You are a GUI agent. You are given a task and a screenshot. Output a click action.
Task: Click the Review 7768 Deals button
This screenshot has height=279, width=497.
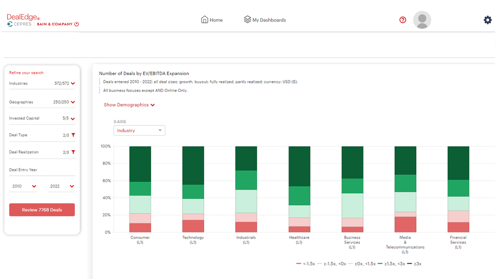(42, 210)
